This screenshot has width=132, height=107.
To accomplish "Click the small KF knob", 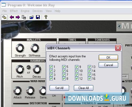I will [x=29, y=68].
